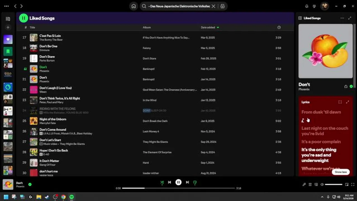Sort by Title column header
357x201 pixels.
tap(32, 27)
